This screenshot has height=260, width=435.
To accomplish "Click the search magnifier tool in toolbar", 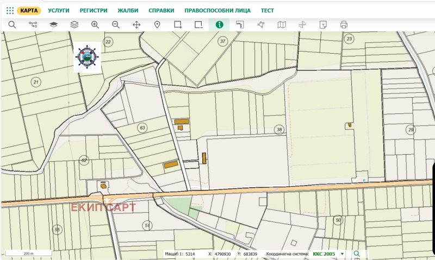I will click(x=12, y=24).
